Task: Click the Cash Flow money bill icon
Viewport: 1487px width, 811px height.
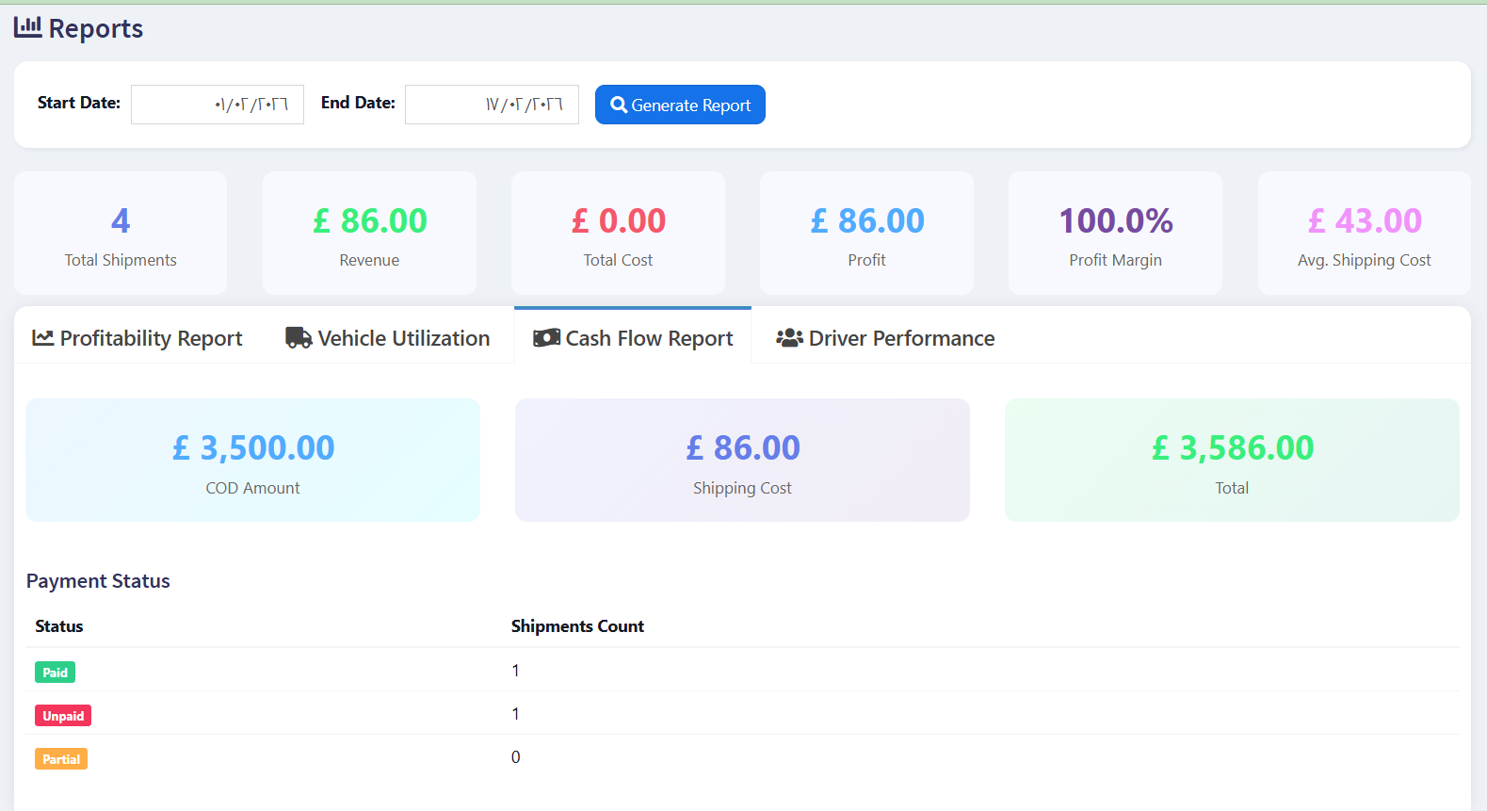Action: click(x=546, y=338)
